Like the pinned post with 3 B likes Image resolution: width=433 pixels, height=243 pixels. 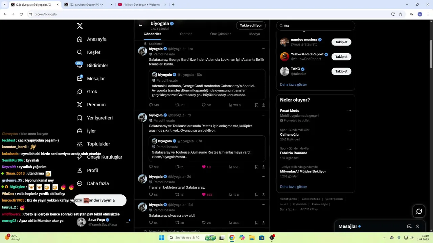206,105
